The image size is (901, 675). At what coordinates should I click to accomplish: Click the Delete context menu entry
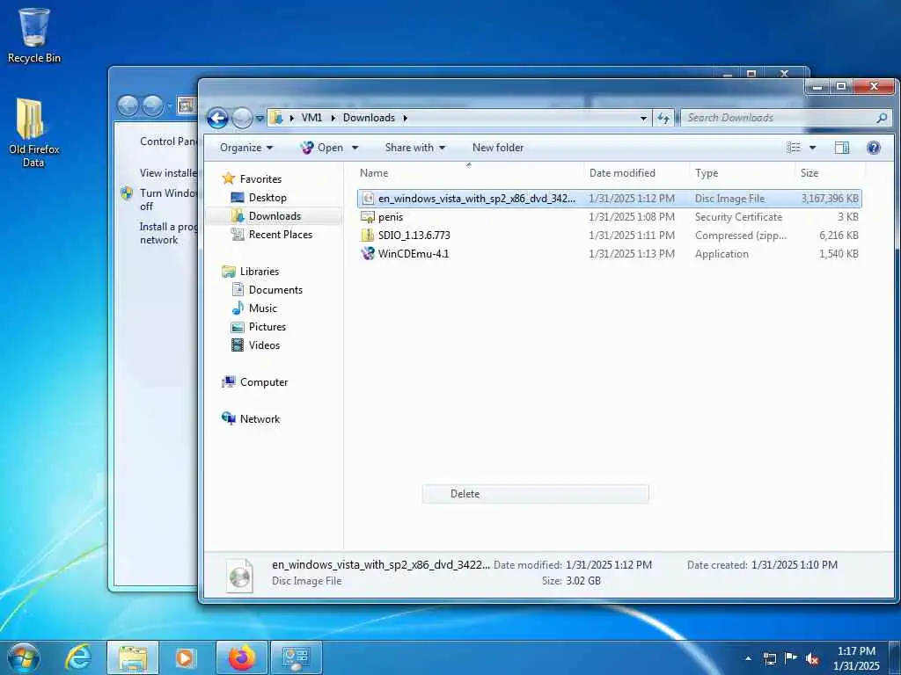(536, 494)
